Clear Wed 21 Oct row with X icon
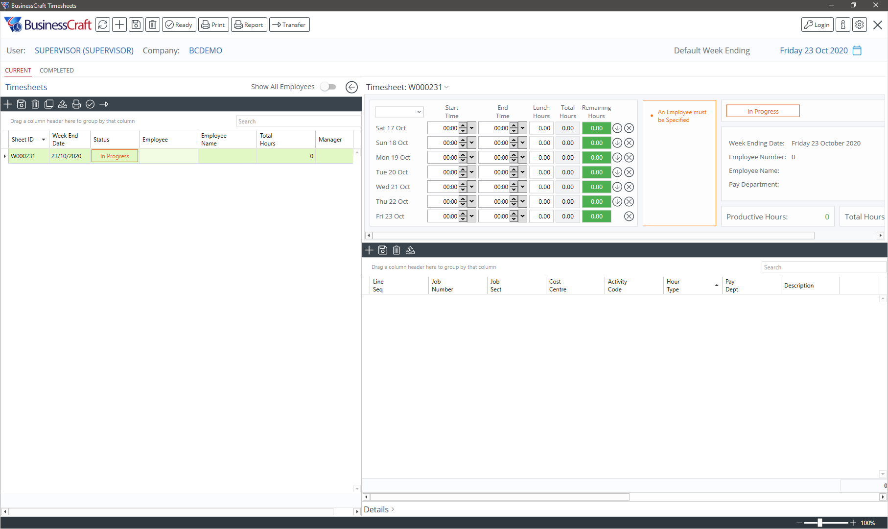888x529 pixels. [629, 187]
